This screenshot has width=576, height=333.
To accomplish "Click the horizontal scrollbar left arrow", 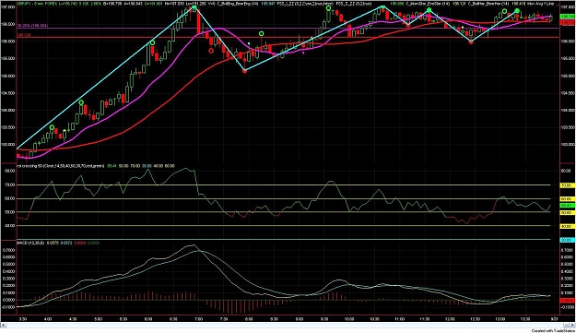I will click(x=4, y=326).
